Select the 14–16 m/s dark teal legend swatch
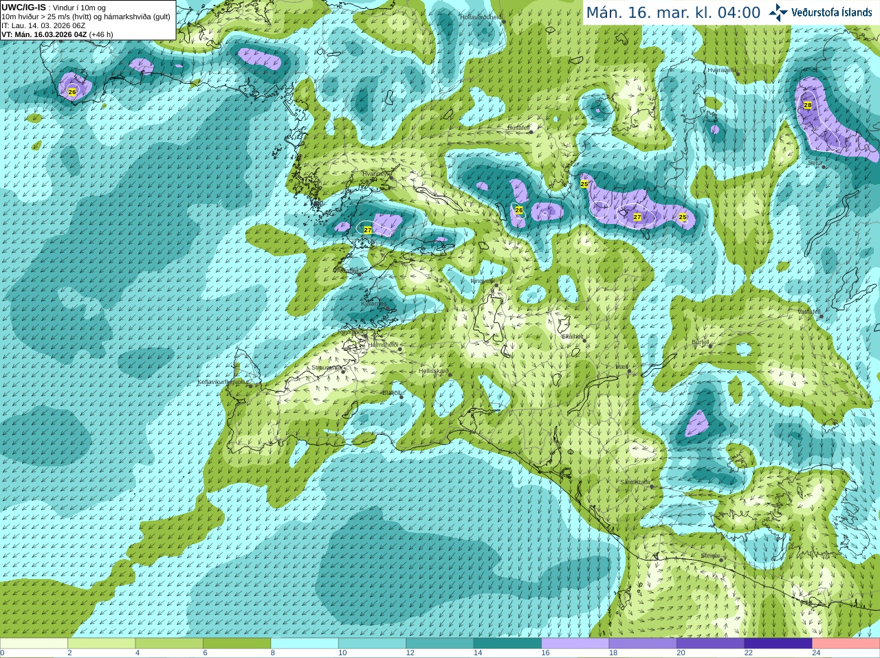The image size is (880, 658). (507, 644)
